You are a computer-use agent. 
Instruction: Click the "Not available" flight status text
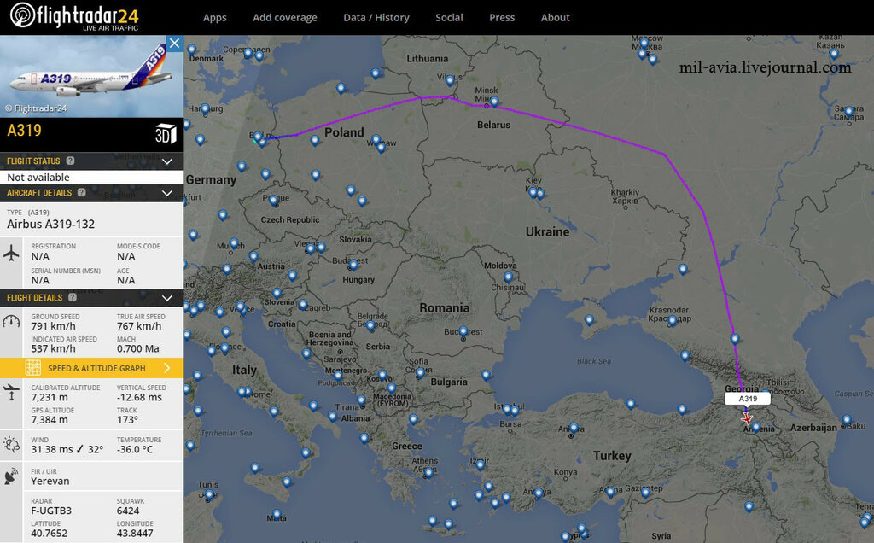pyautogui.click(x=38, y=178)
